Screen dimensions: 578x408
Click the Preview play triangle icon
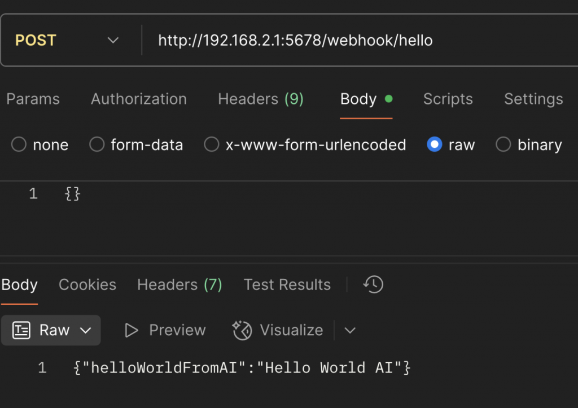132,330
